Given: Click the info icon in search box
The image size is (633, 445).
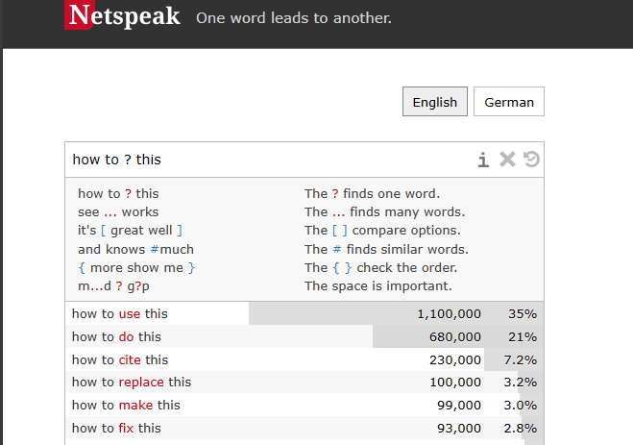Looking at the screenshot, I should click(484, 160).
